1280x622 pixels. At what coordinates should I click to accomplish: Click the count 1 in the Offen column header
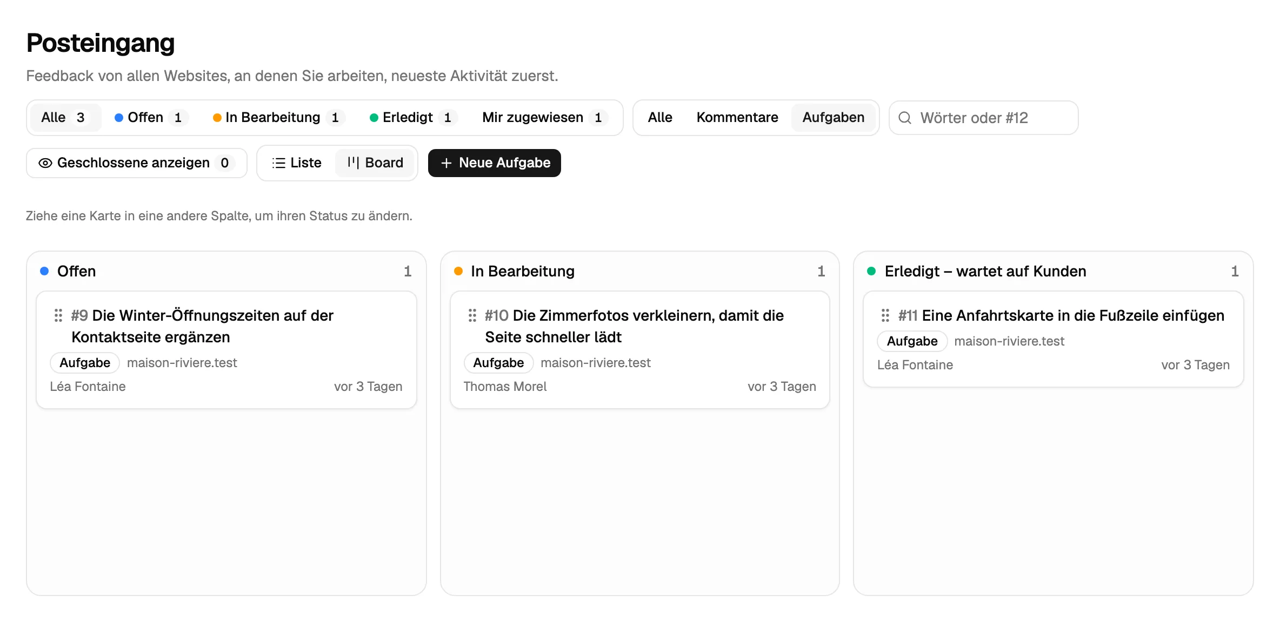click(x=408, y=271)
